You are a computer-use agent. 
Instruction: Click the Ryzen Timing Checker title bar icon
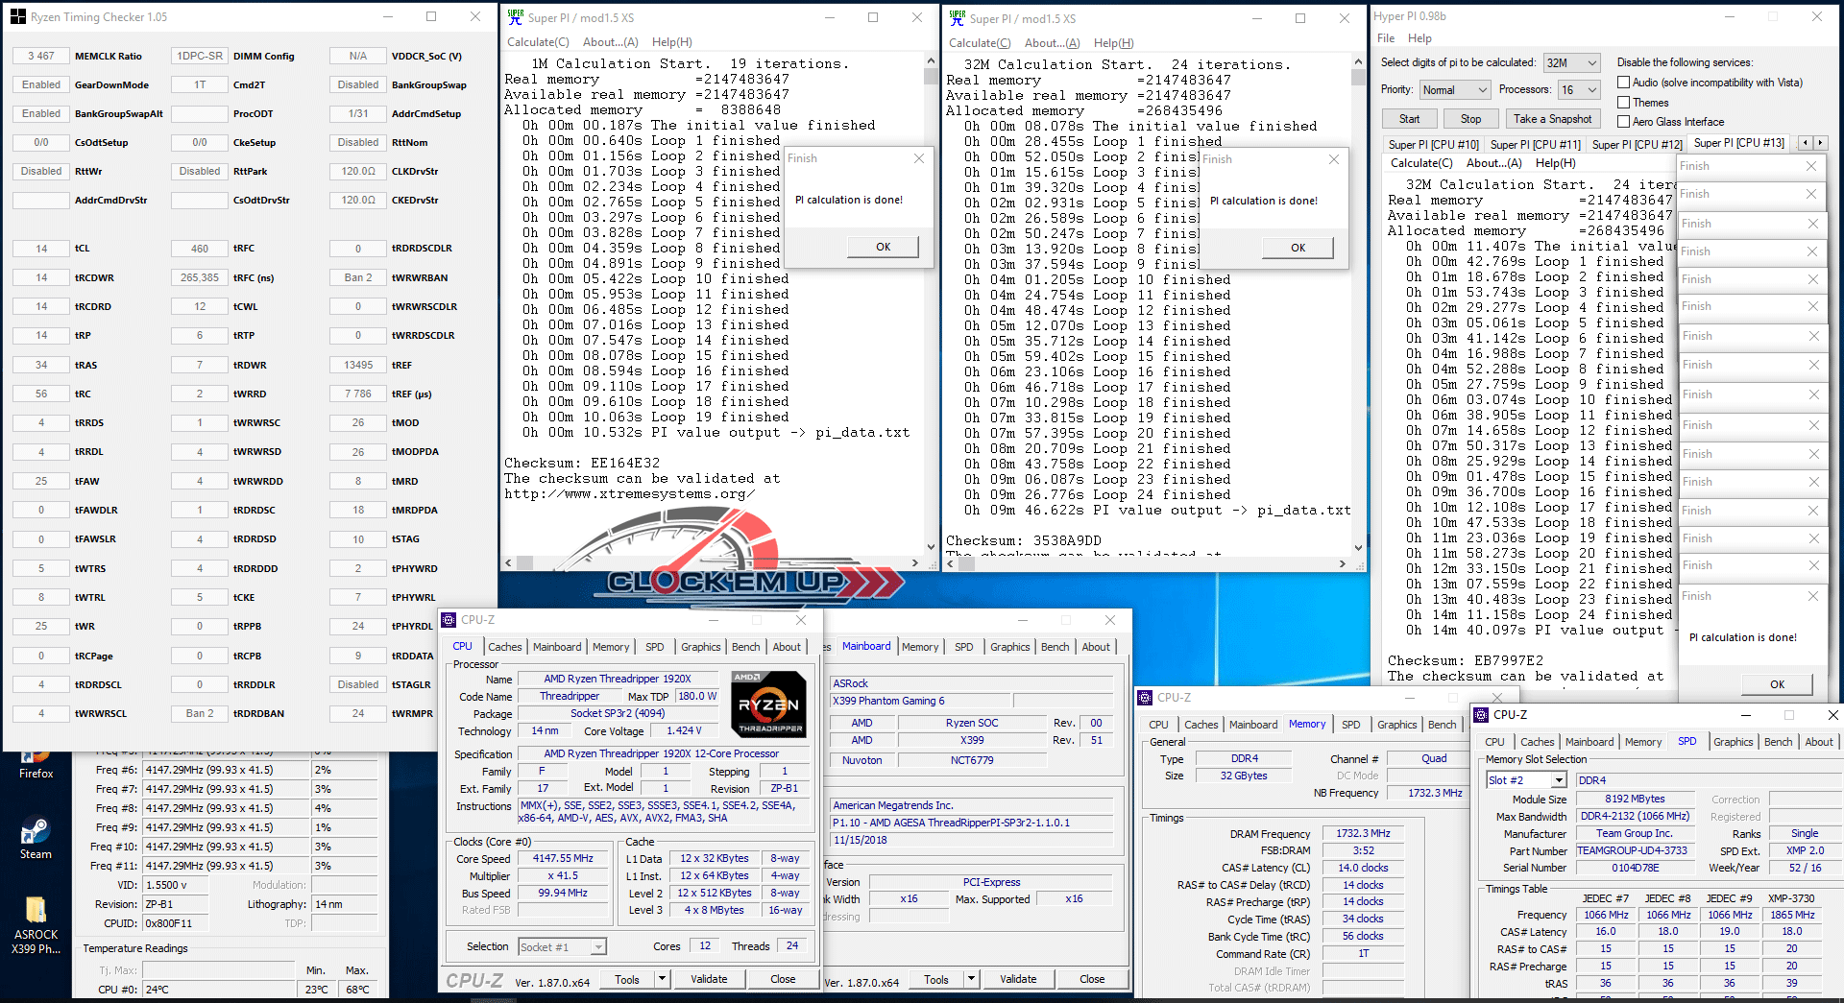pyautogui.click(x=18, y=17)
